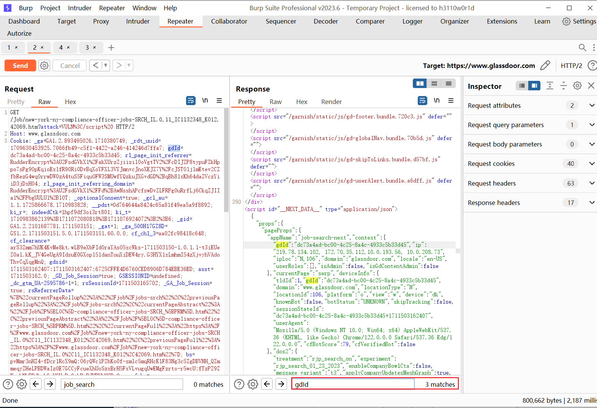Open the history forward dropdown arrow
Viewport: 597px width, 408px height.
129,65
